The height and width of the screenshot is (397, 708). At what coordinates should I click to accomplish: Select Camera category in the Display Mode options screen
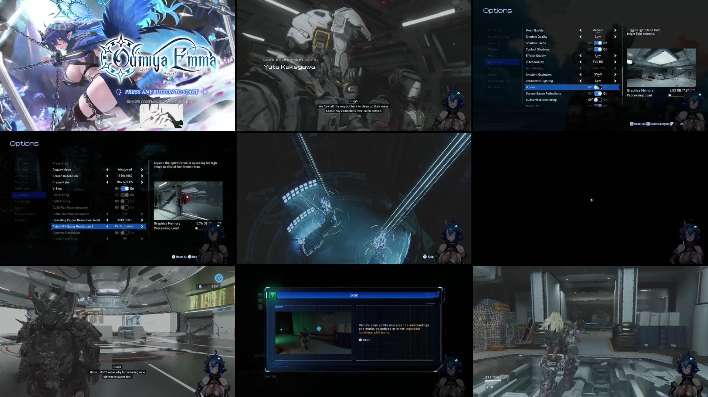20,176
